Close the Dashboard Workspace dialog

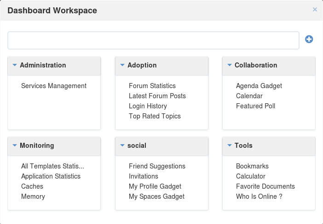point(315,10)
